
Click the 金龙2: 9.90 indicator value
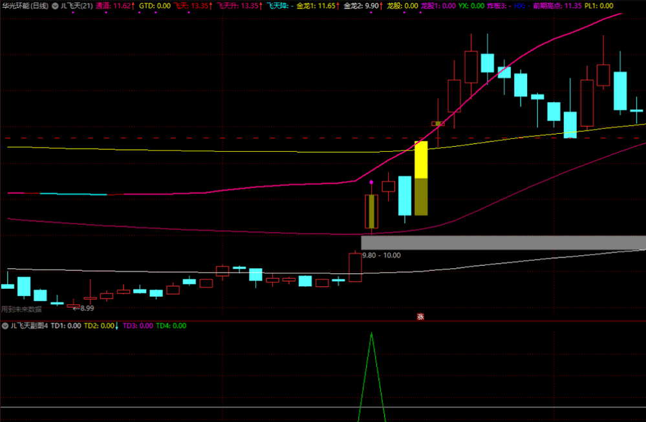363,6
